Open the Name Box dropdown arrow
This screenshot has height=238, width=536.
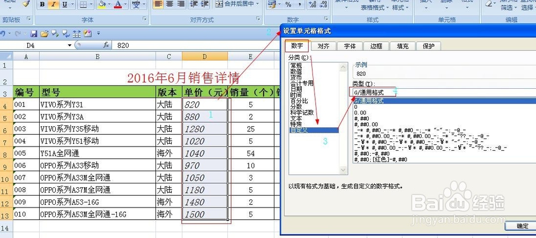pyautogui.click(x=70, y=45)
